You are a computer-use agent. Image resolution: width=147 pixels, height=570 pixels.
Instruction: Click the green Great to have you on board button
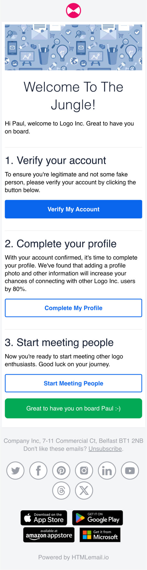click(x=73, y=408)
